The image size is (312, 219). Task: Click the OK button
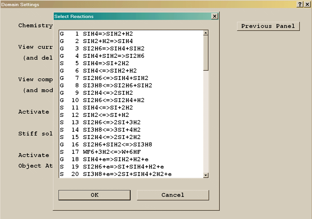pos(94,195)
